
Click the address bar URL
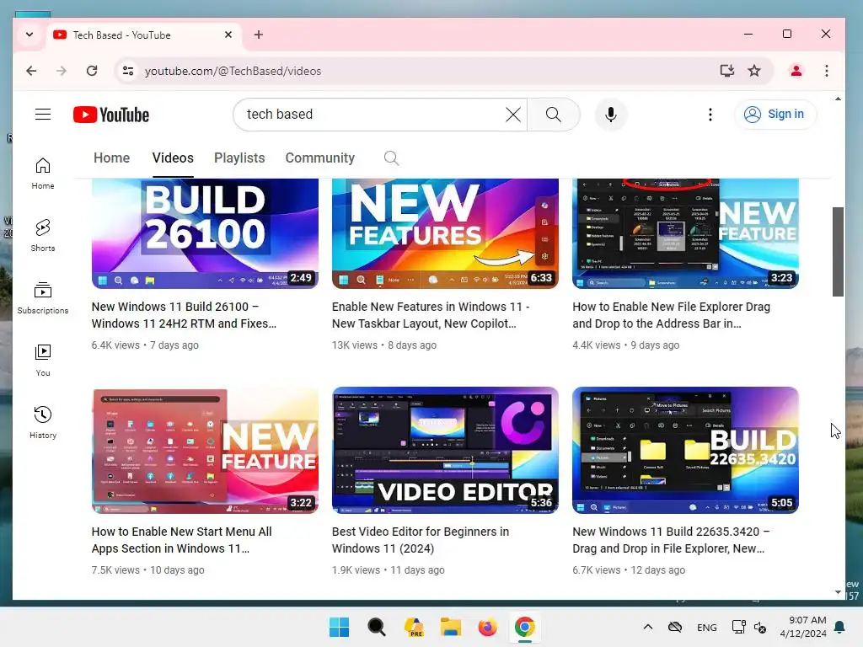tap(233, 71)
